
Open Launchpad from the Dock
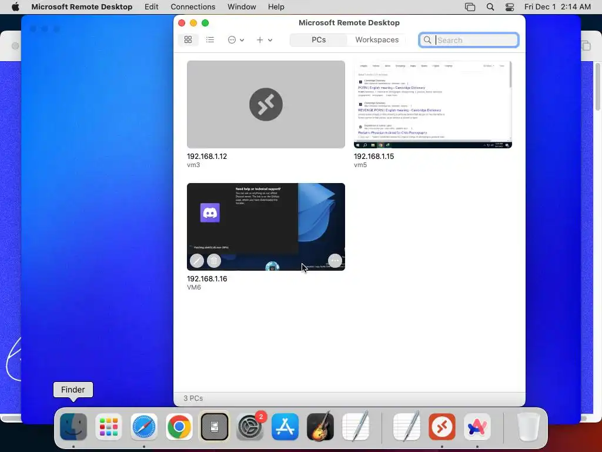coord(109,427)
